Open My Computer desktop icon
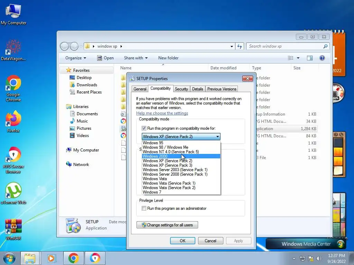This screenshot has width=354, height=265. click(13, 14)
